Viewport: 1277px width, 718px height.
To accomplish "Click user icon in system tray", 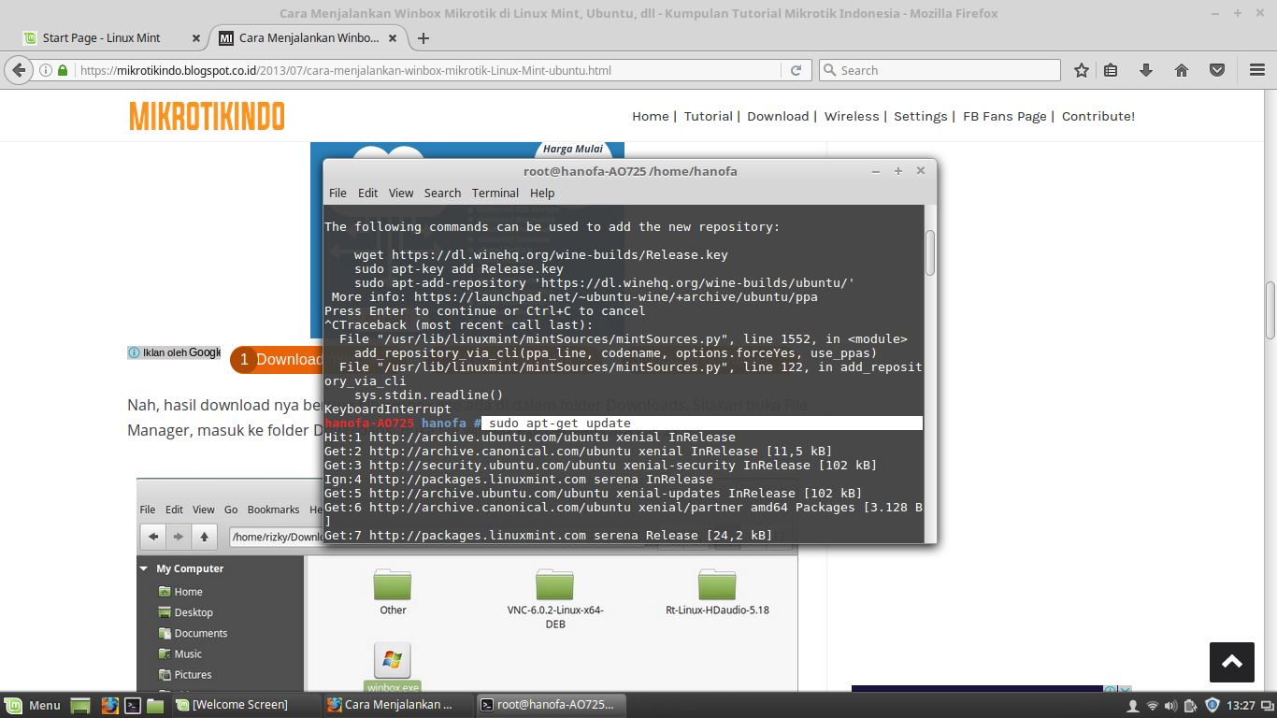I will coord(1133,705).
